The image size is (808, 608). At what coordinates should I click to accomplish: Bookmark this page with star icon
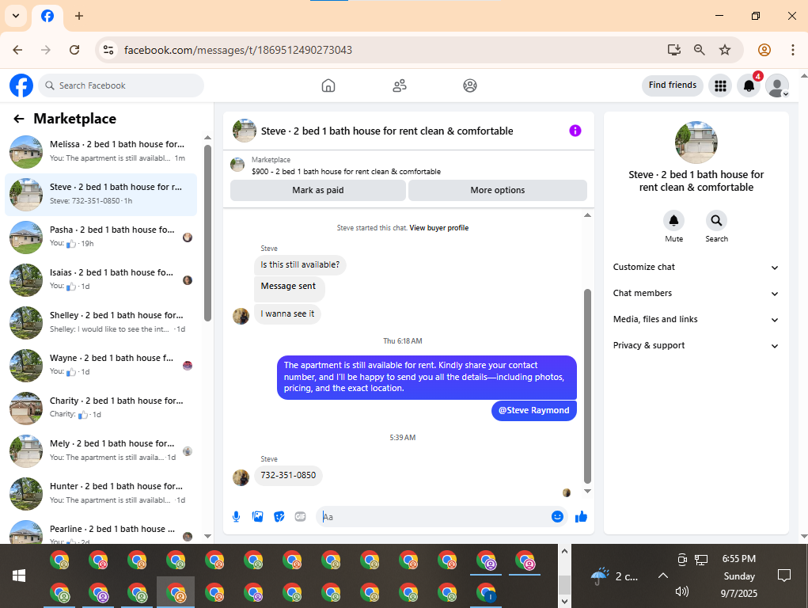click(725, 50)
